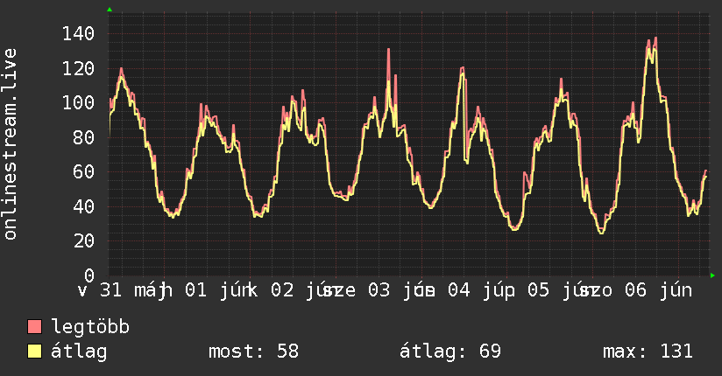This screenshot has width=722, height=376.
Task: Click the '03 jún' date label
Action: pos(401,290)
